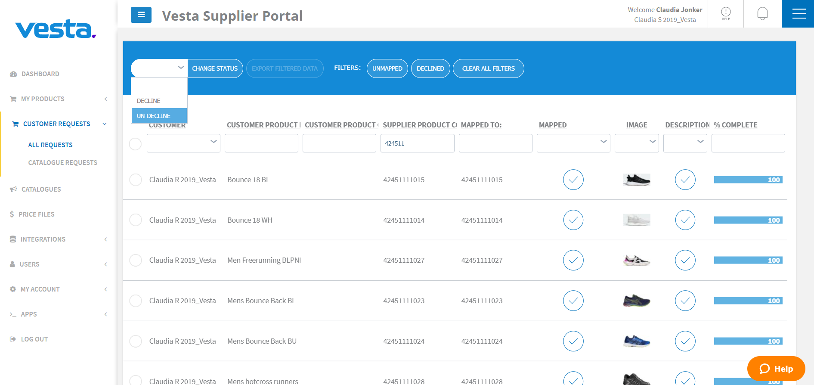This screenshot has width=814, height=385.
Task: Open Bounce 18 BL shoe thumbnail
Action: click(x=637, y=180)
